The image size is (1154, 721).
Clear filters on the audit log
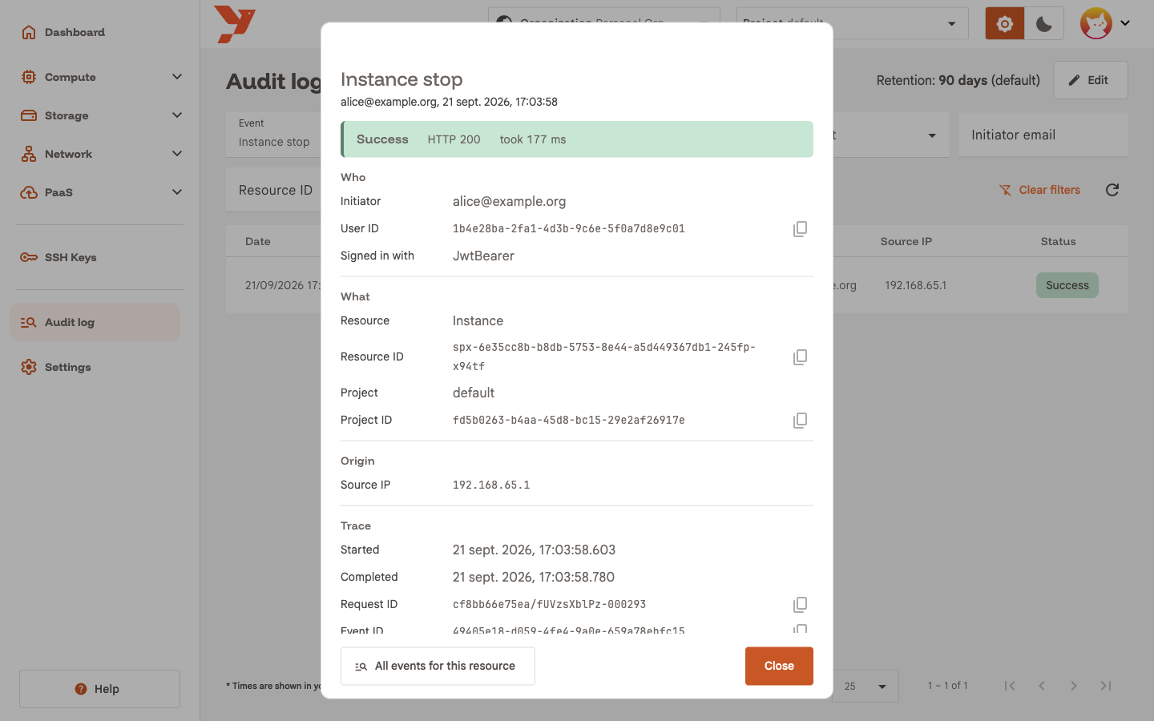[1039, 190]
